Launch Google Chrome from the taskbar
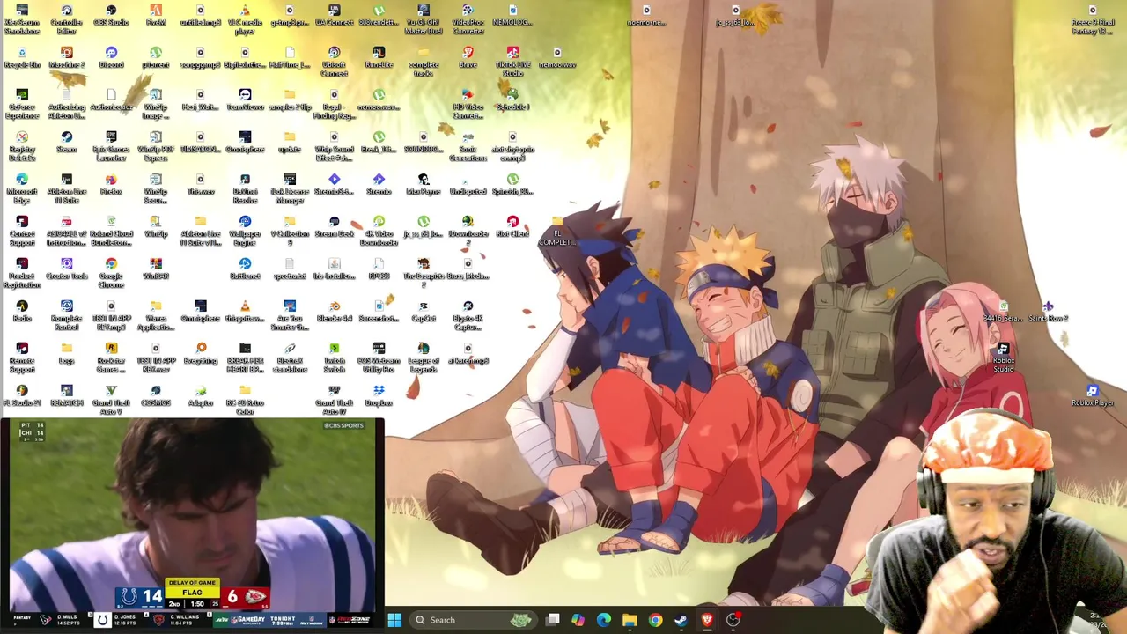The width and height of the screenshot is (1127, 634). tap(655, 620)
